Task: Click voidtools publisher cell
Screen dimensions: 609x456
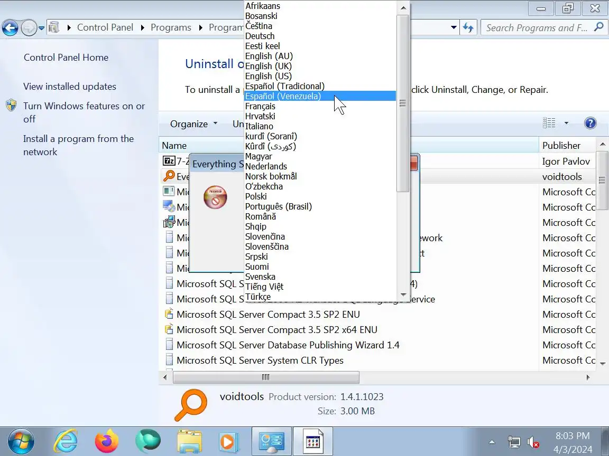Action: point(562,177)
